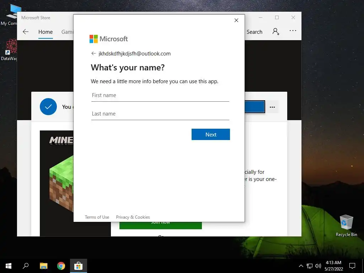Click the volume speaker tray icon

[x=318, y=266]
